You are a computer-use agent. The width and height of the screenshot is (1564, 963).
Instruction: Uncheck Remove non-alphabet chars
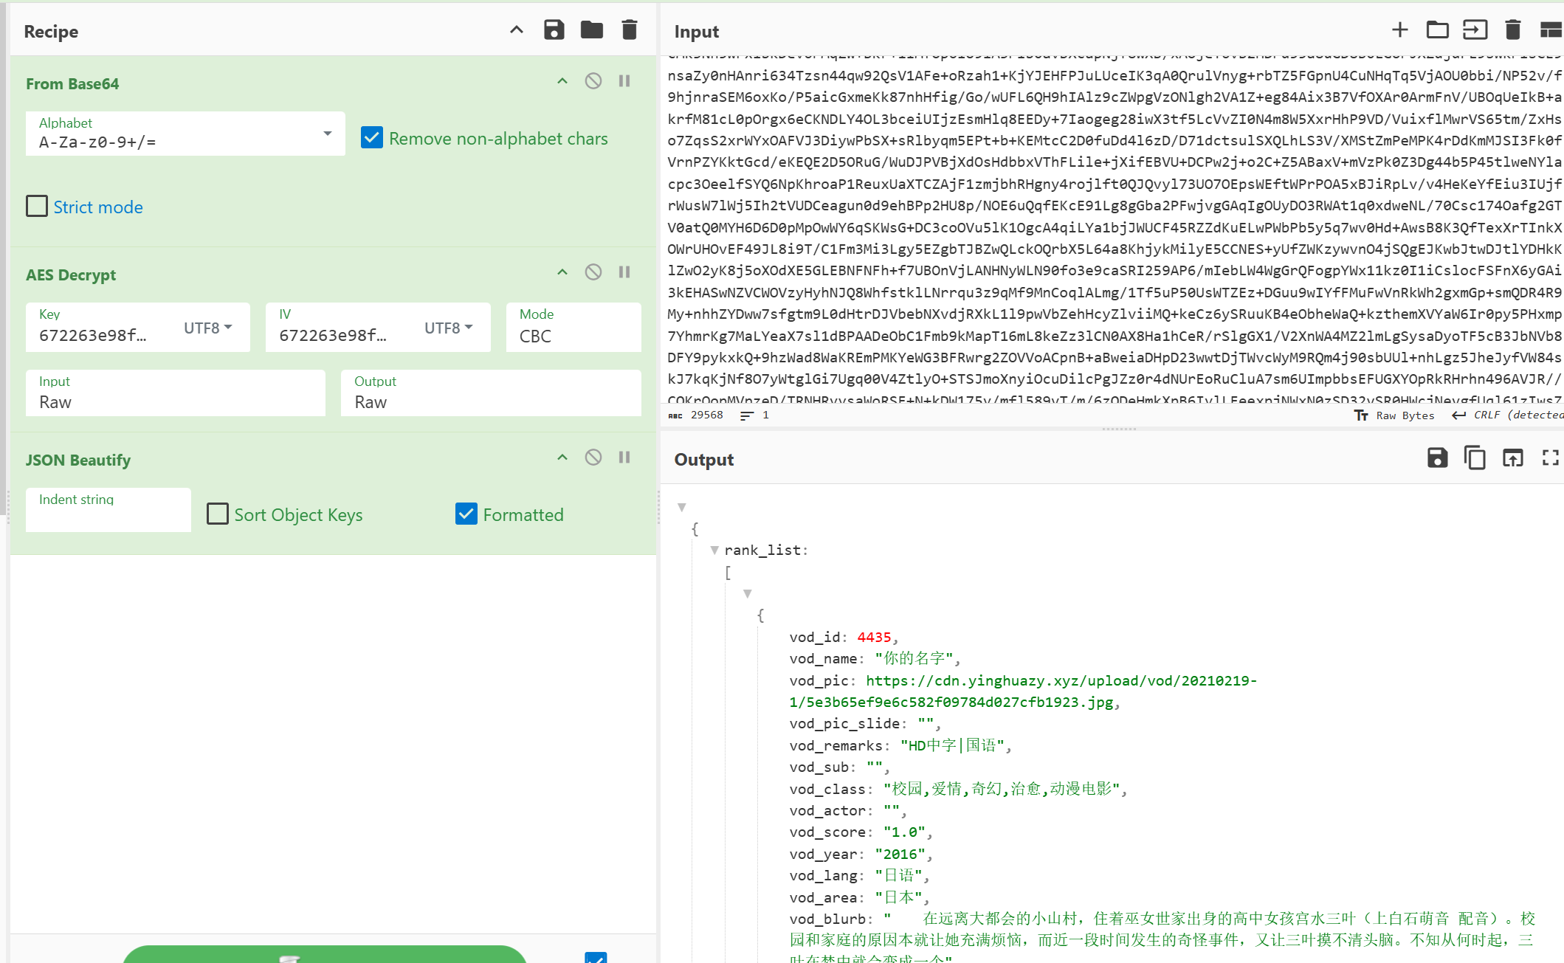click(x=372, y=138)
